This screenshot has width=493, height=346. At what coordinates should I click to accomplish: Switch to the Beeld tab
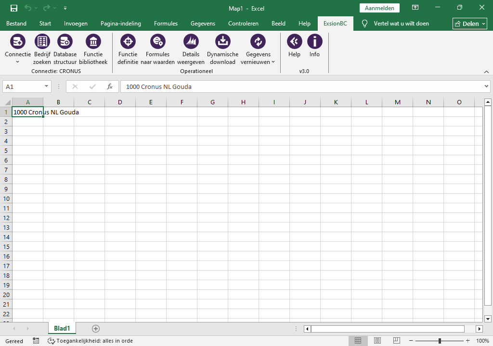pyautogui.click(x=279, y=24)
